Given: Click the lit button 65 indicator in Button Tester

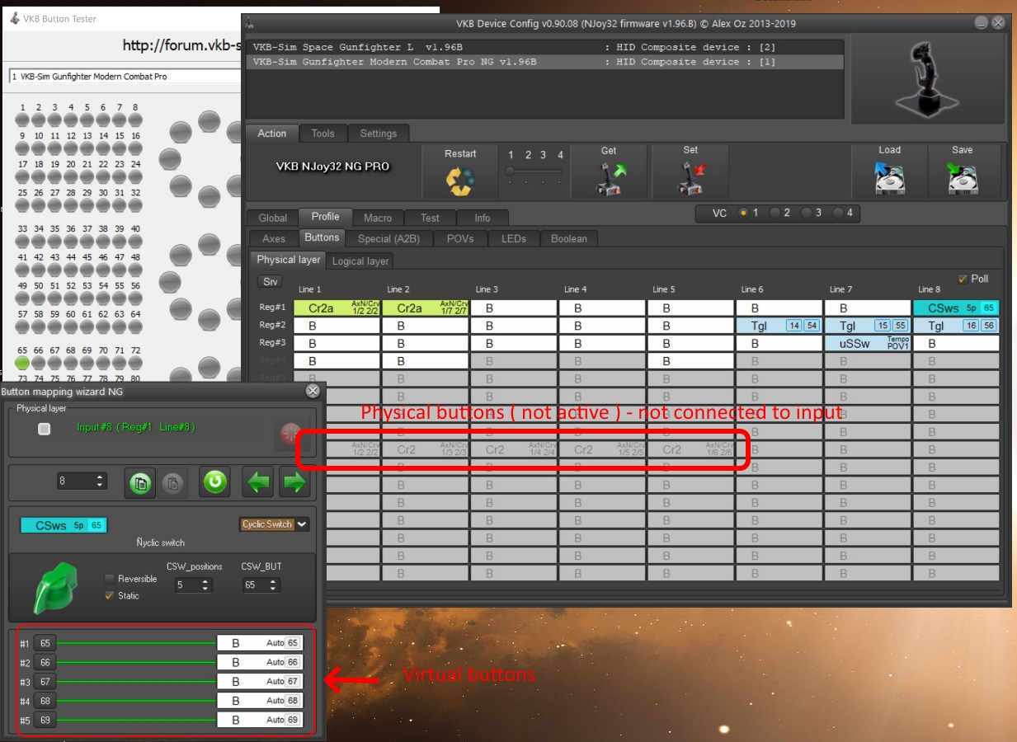Looking at the screenshot, I should [22, 363].
